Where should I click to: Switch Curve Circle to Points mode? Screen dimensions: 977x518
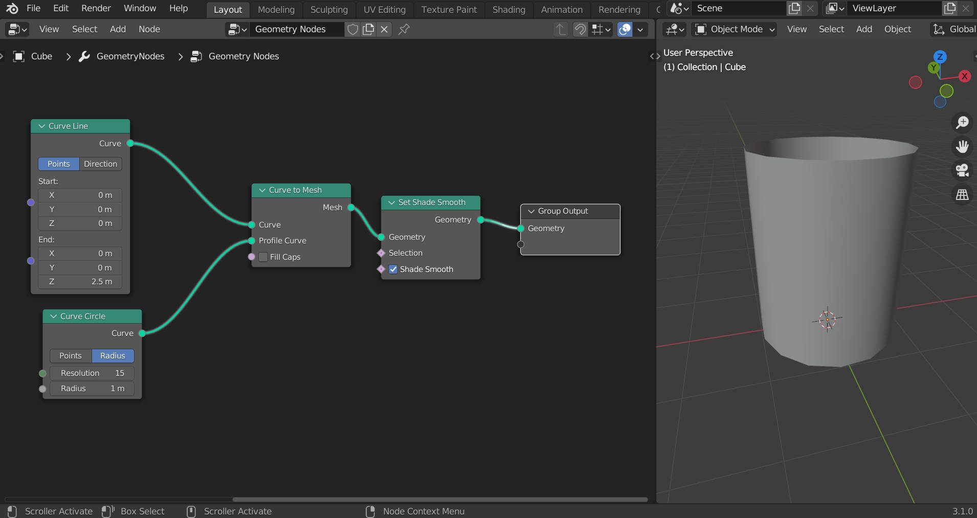(70, 355)
